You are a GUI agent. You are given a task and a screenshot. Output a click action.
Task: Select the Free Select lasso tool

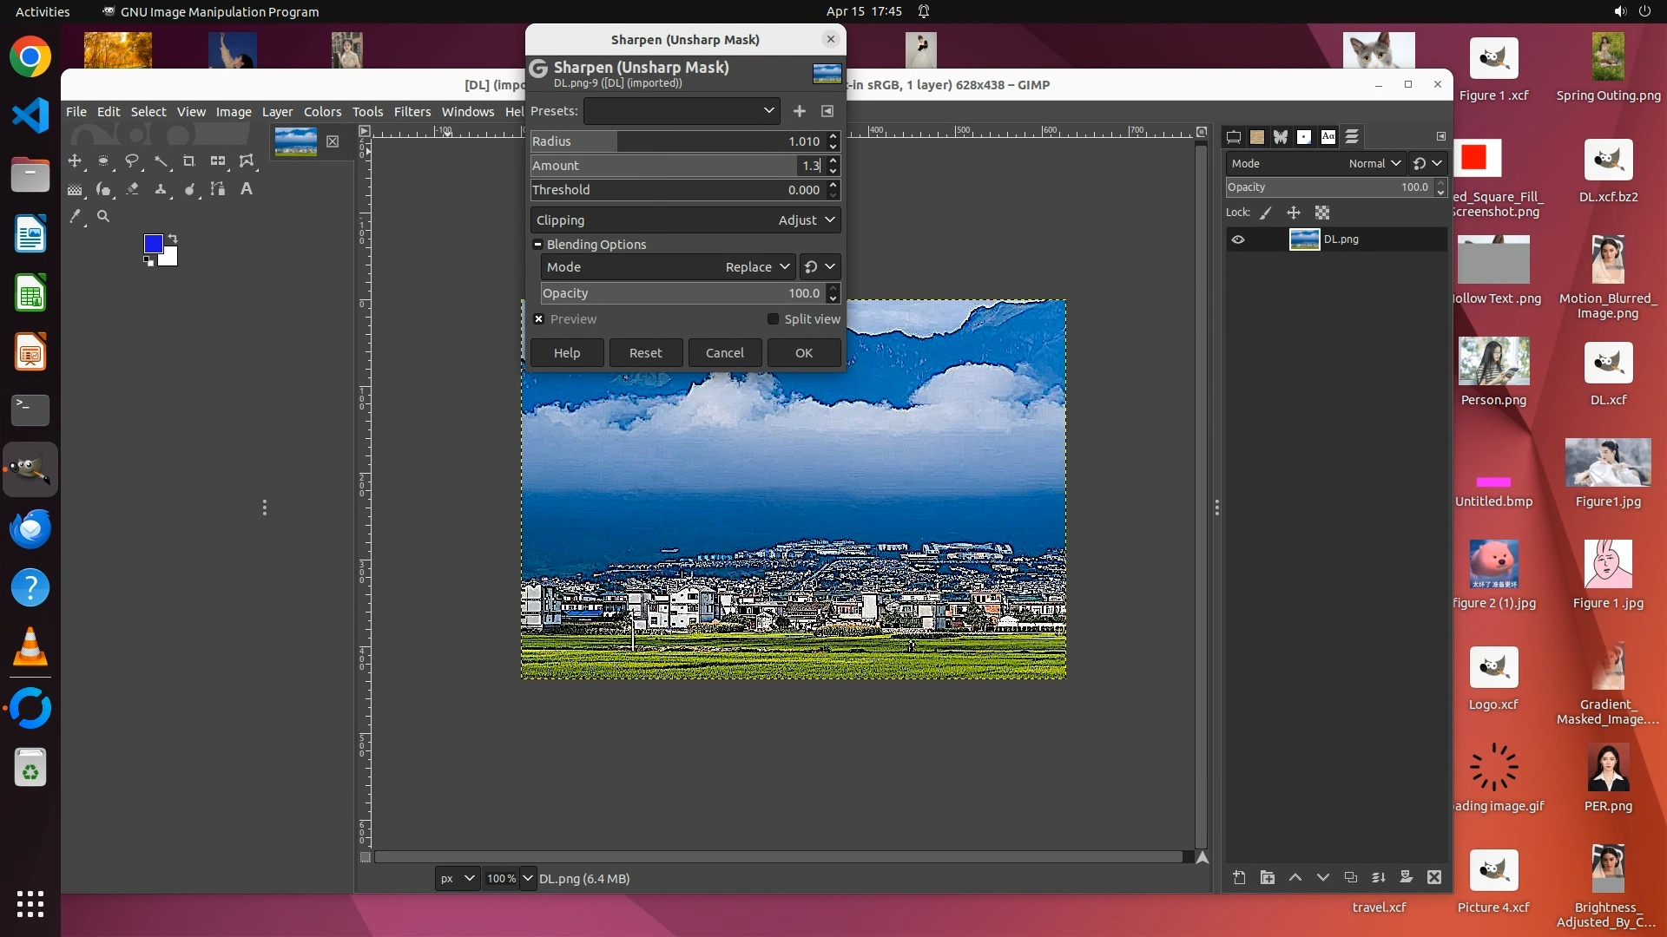pyautogui.click(x=132, y=161)
